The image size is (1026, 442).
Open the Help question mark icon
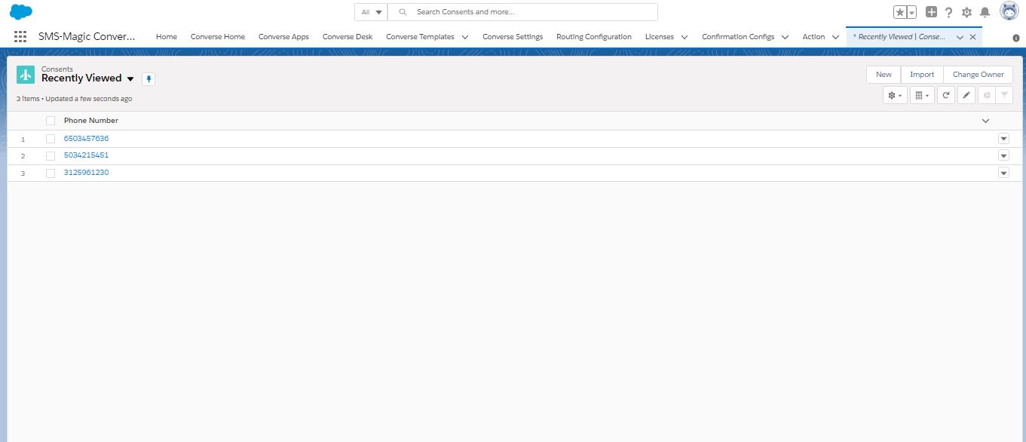948,12
